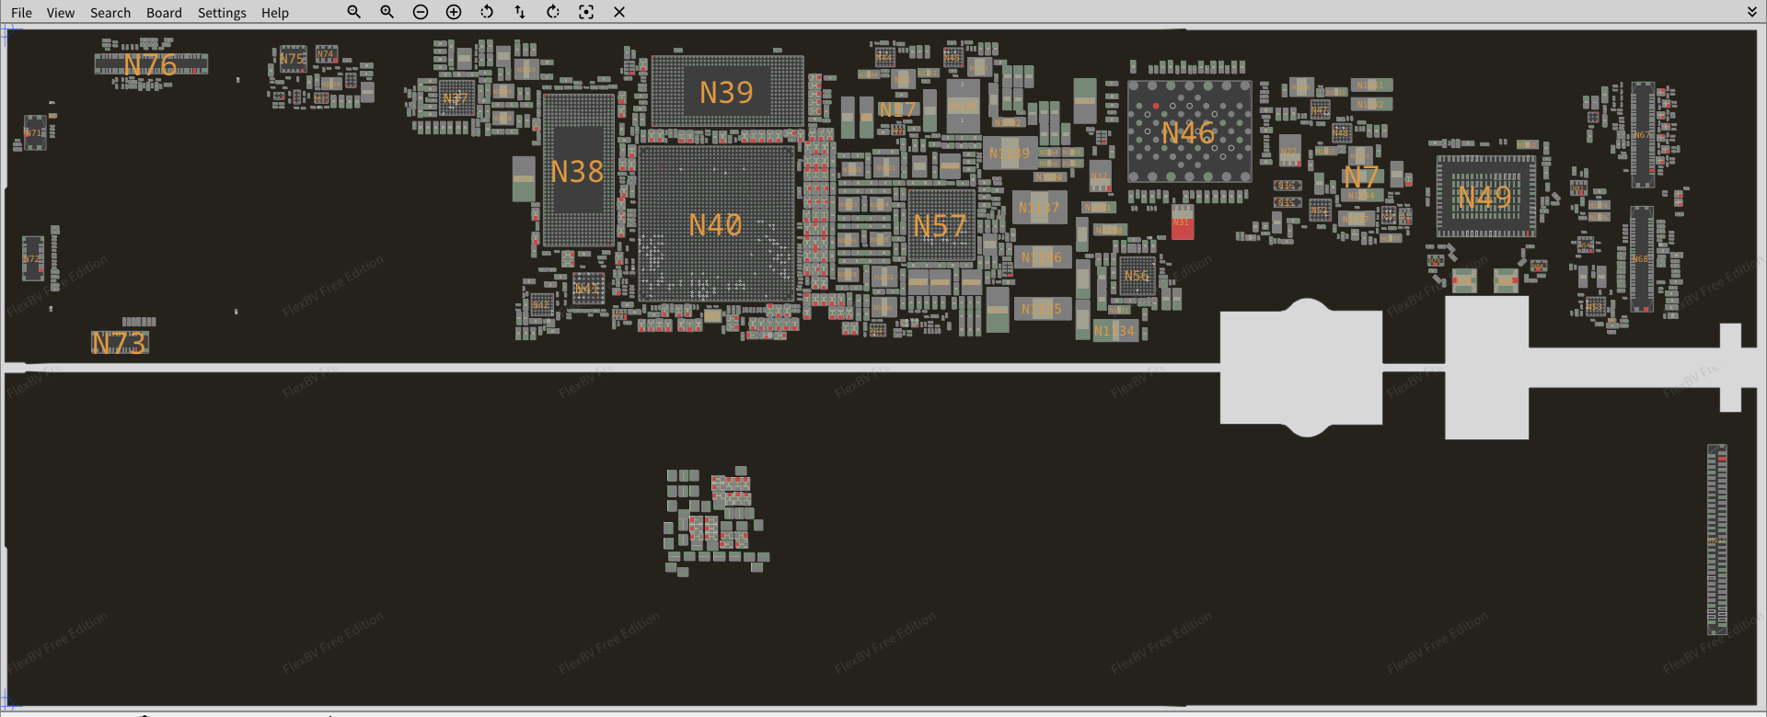Rotate the board counter-clockwise

click(x=487, y=12)
